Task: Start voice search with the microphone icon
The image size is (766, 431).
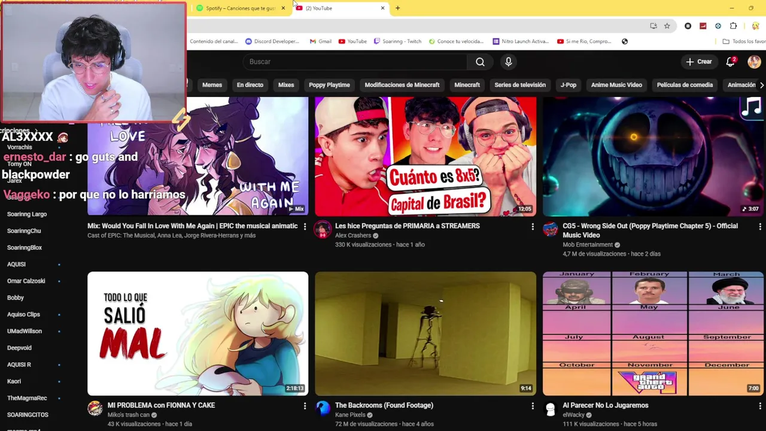Action: click(x=508, y=62)
